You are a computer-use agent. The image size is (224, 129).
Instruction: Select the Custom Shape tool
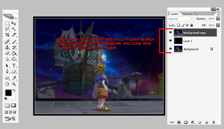[x=14, y=71]
